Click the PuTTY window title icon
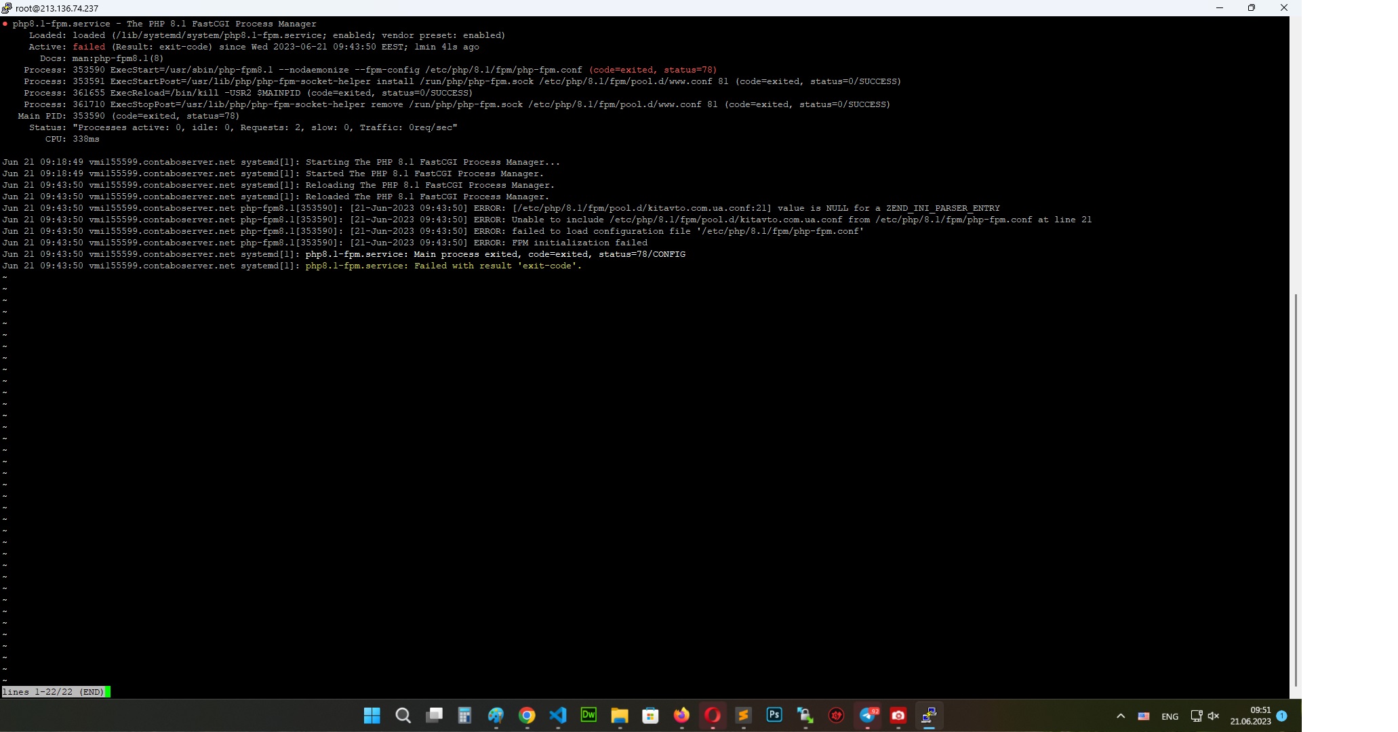Viewport: 1398px width, 732px height. [x=7, y=8]
